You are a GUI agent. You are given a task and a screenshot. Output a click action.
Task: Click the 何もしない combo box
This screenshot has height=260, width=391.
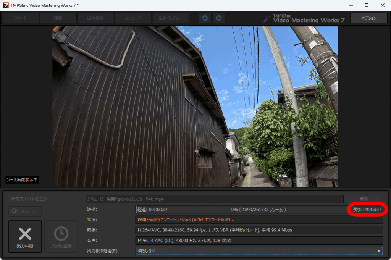[259, 251]
